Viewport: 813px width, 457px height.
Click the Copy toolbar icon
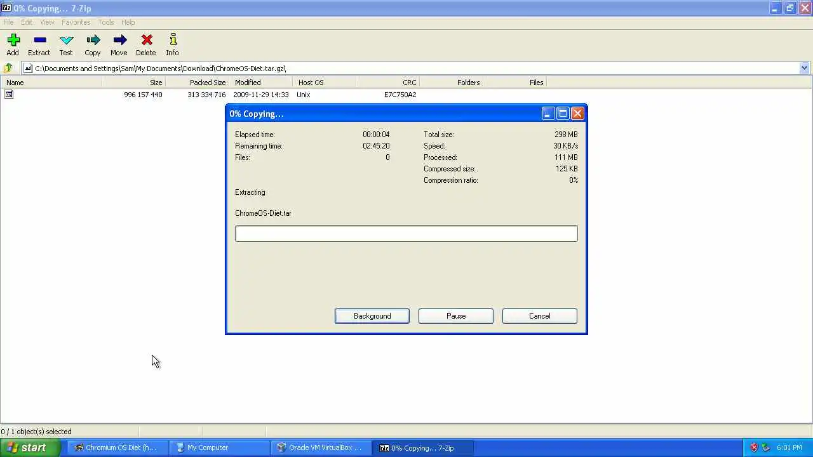coord(93,40)
